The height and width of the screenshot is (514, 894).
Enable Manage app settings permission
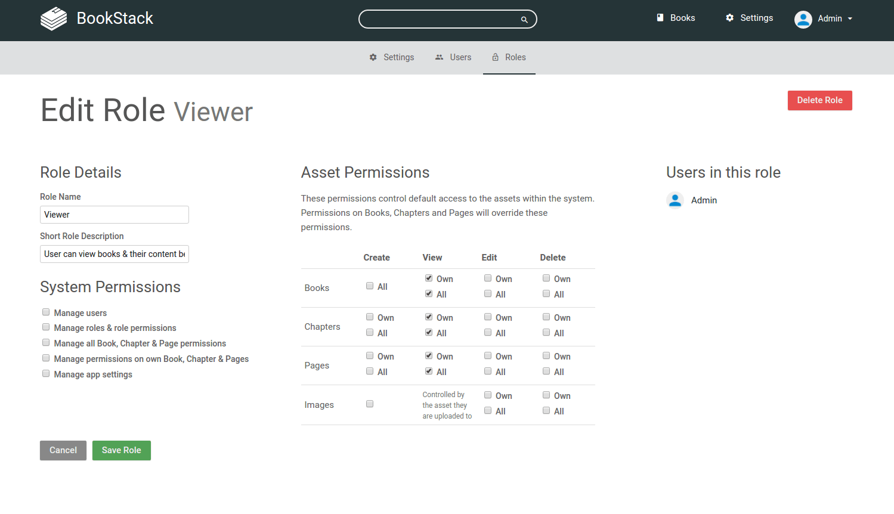tap(46, 373)
